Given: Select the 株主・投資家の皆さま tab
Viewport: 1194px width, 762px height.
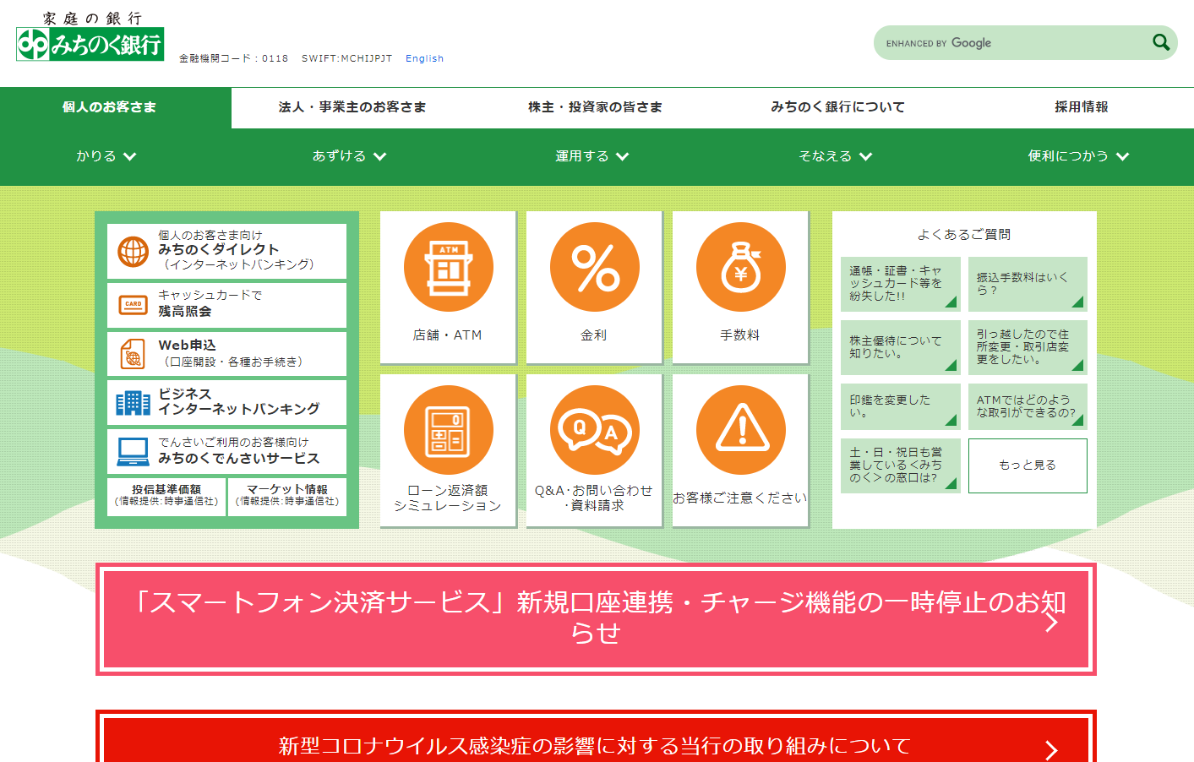Looking at the screenshot, I should (x=595, y=107).
